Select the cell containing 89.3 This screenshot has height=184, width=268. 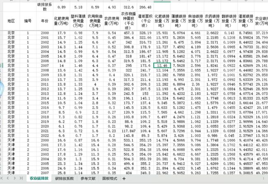click(x=145, y=136)
